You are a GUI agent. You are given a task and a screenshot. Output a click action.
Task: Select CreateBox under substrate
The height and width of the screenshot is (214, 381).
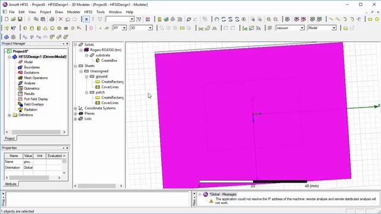pos(110,61)
